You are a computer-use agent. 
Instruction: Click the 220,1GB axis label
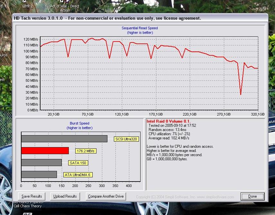click(x=189, y=114)
